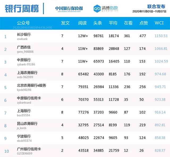Select the 昆山农商银行 row name
Screen dimensions: 170x157
coord(27,124)
